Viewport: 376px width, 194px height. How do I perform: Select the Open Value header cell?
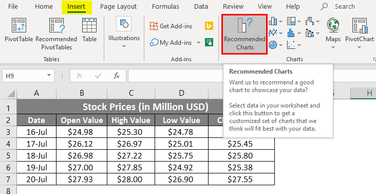click(82, 120)
